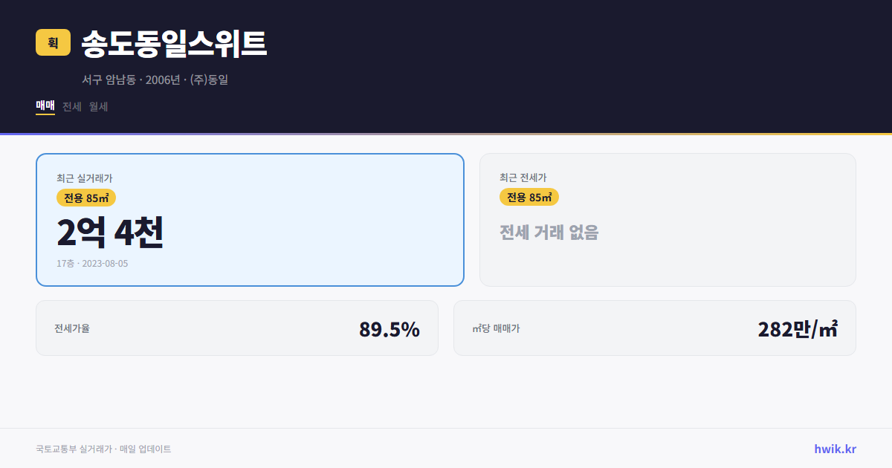Switch to the 월세 tab
This screenshot has height=468, width=892.
(x=97, y=106)
